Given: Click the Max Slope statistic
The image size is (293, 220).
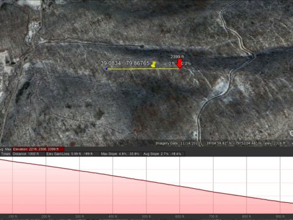Looking at the screenshot, I should click(120, 154).
